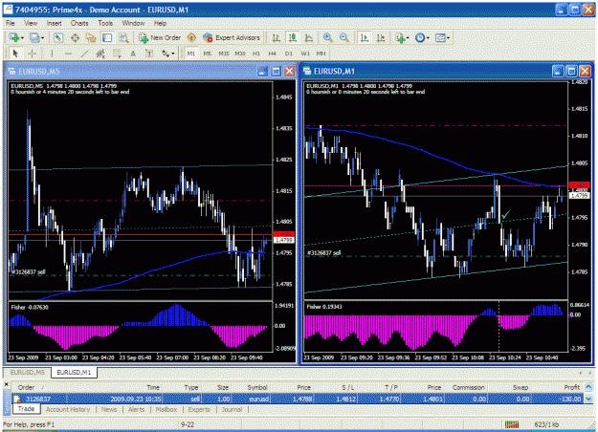
Task: Click the connection status bars indicator
Action: click(512, 424)
